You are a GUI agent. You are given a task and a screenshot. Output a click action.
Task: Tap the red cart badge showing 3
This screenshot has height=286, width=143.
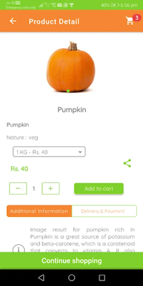click(137, 18)
